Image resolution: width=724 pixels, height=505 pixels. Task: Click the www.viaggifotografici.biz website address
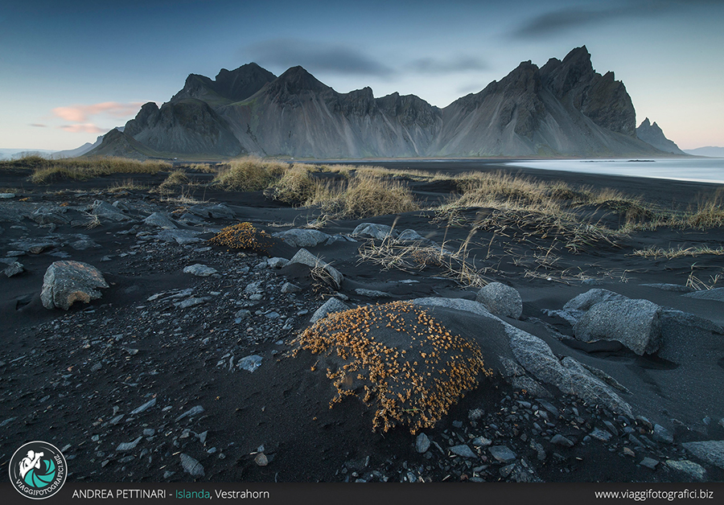coord(654,494)
